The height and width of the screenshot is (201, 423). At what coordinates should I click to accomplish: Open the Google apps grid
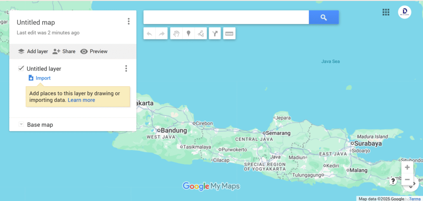(x=386, y=12)
